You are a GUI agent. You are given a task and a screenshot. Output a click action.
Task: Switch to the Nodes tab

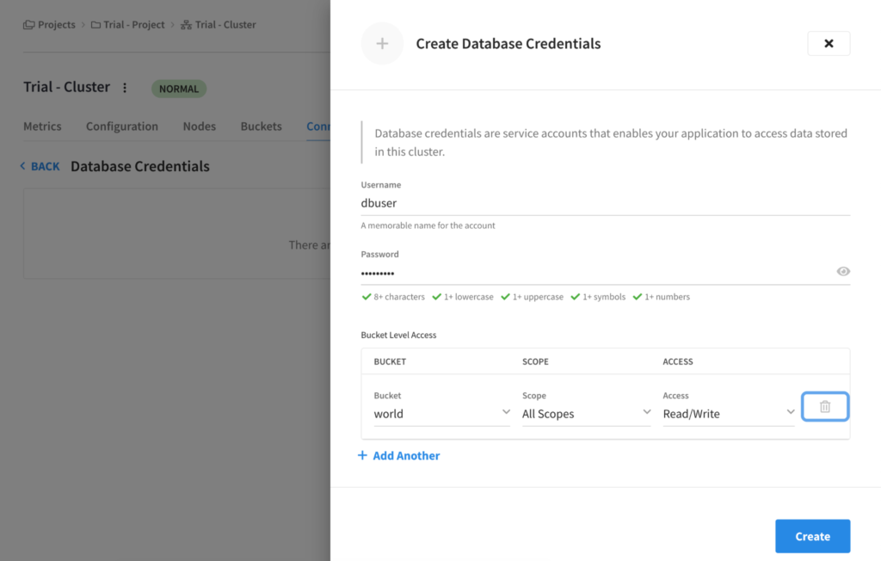click(x=199, y=126)
